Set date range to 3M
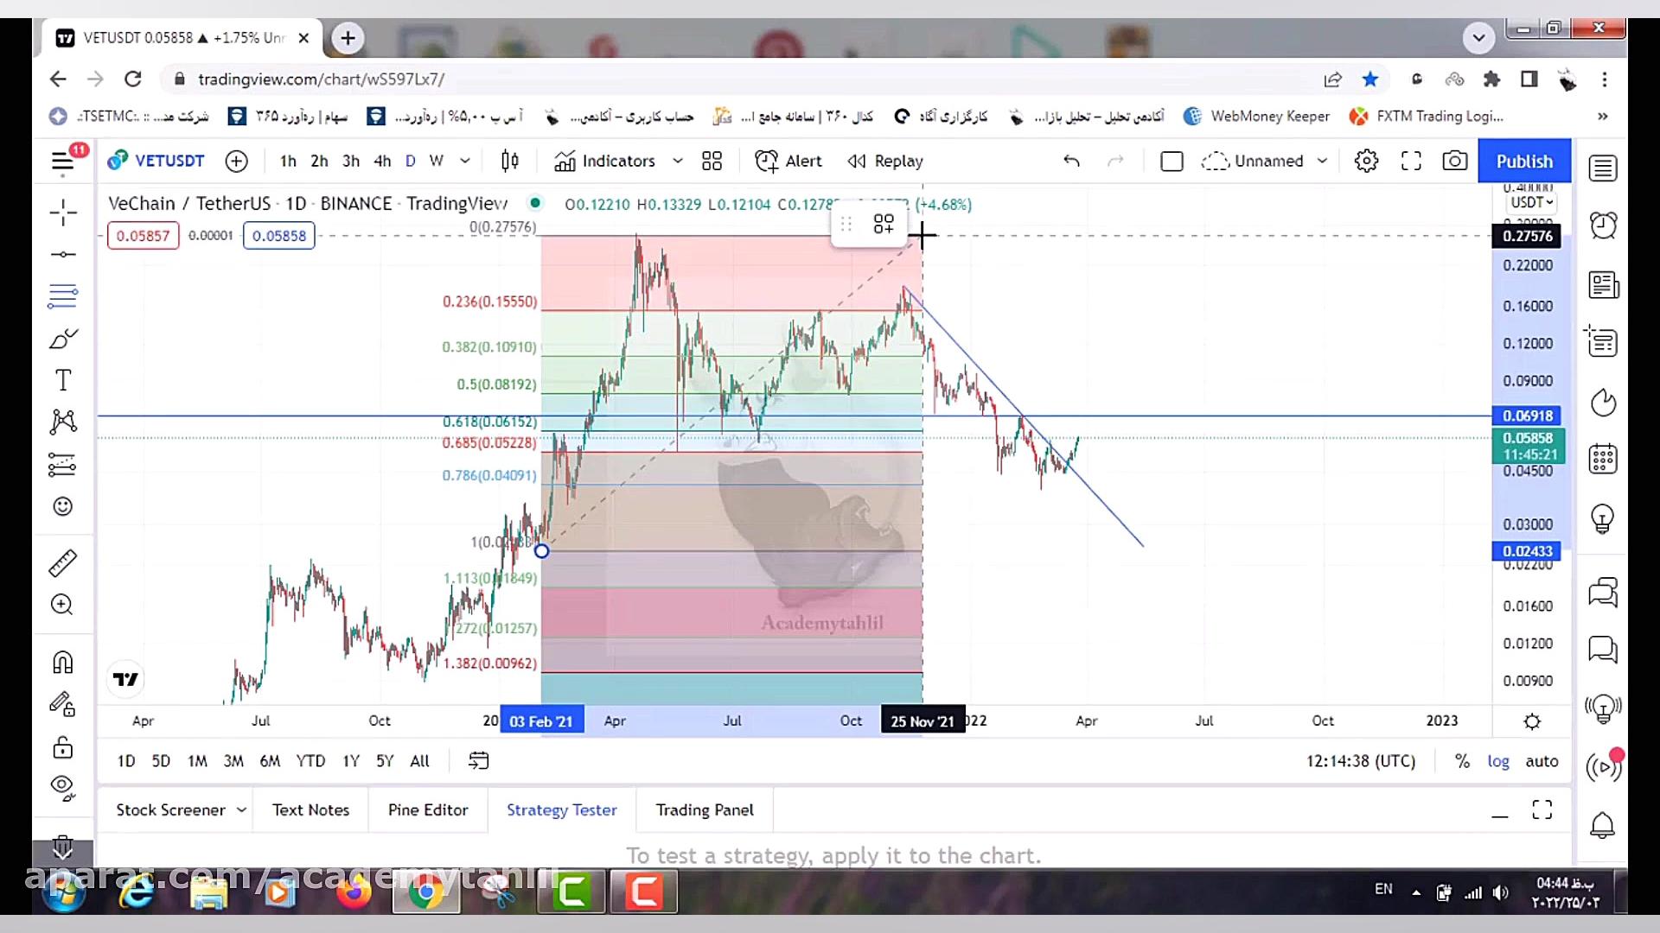The width and height of the screenshot is (1660, 933). tap(233, 761)
